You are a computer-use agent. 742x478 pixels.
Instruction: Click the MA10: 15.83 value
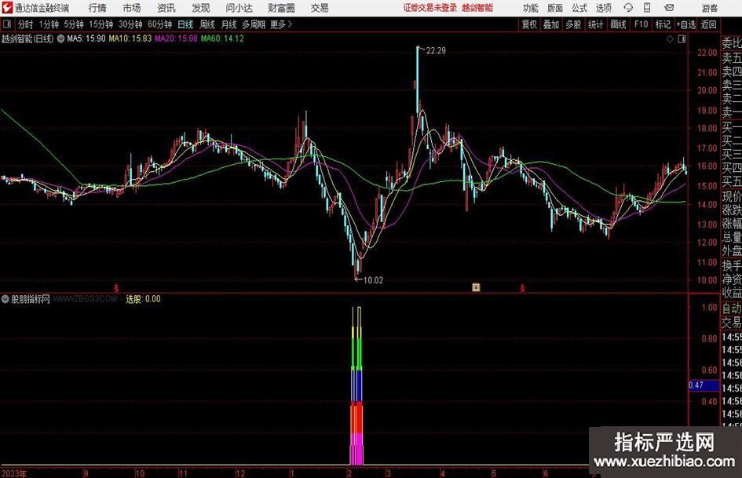[130, 38]
